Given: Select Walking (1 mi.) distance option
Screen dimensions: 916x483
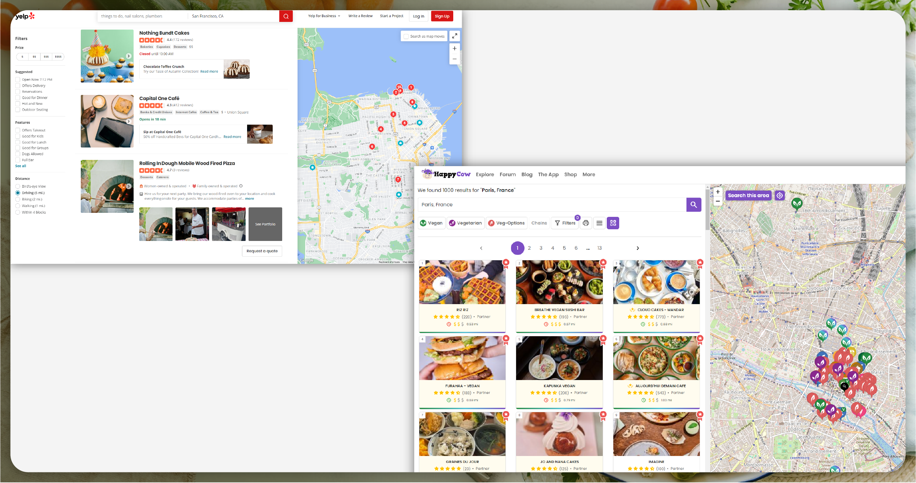Looking at the screenshot, I should [x=18, y=206].
